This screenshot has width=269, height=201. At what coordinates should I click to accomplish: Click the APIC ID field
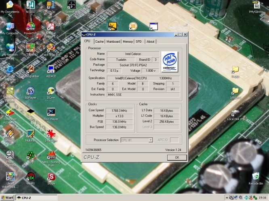pyautogui.click(x=174, y=140)
